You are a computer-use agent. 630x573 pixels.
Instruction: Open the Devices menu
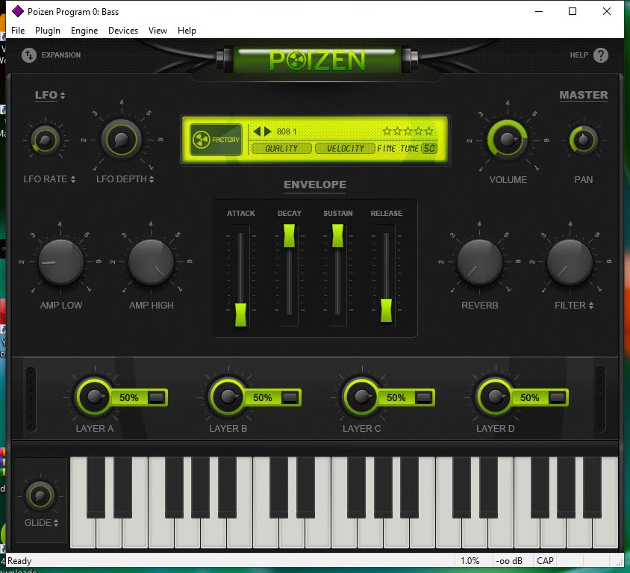point(123,31)
